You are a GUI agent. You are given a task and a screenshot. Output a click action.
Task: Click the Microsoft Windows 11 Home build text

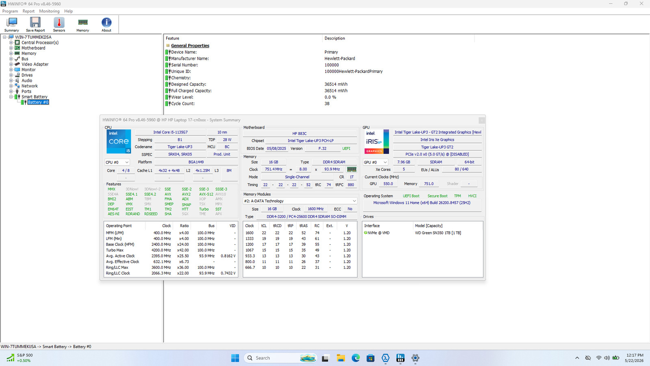422,203
